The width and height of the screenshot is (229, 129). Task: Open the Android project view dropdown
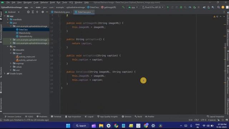(12, 12)
